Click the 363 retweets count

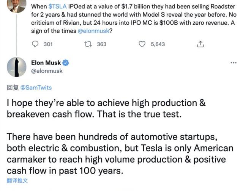102,44
